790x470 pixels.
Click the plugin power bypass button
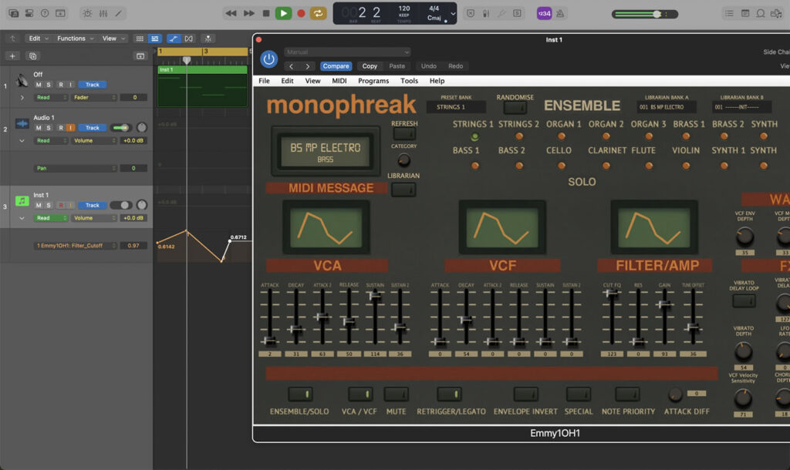click(268, 59)
